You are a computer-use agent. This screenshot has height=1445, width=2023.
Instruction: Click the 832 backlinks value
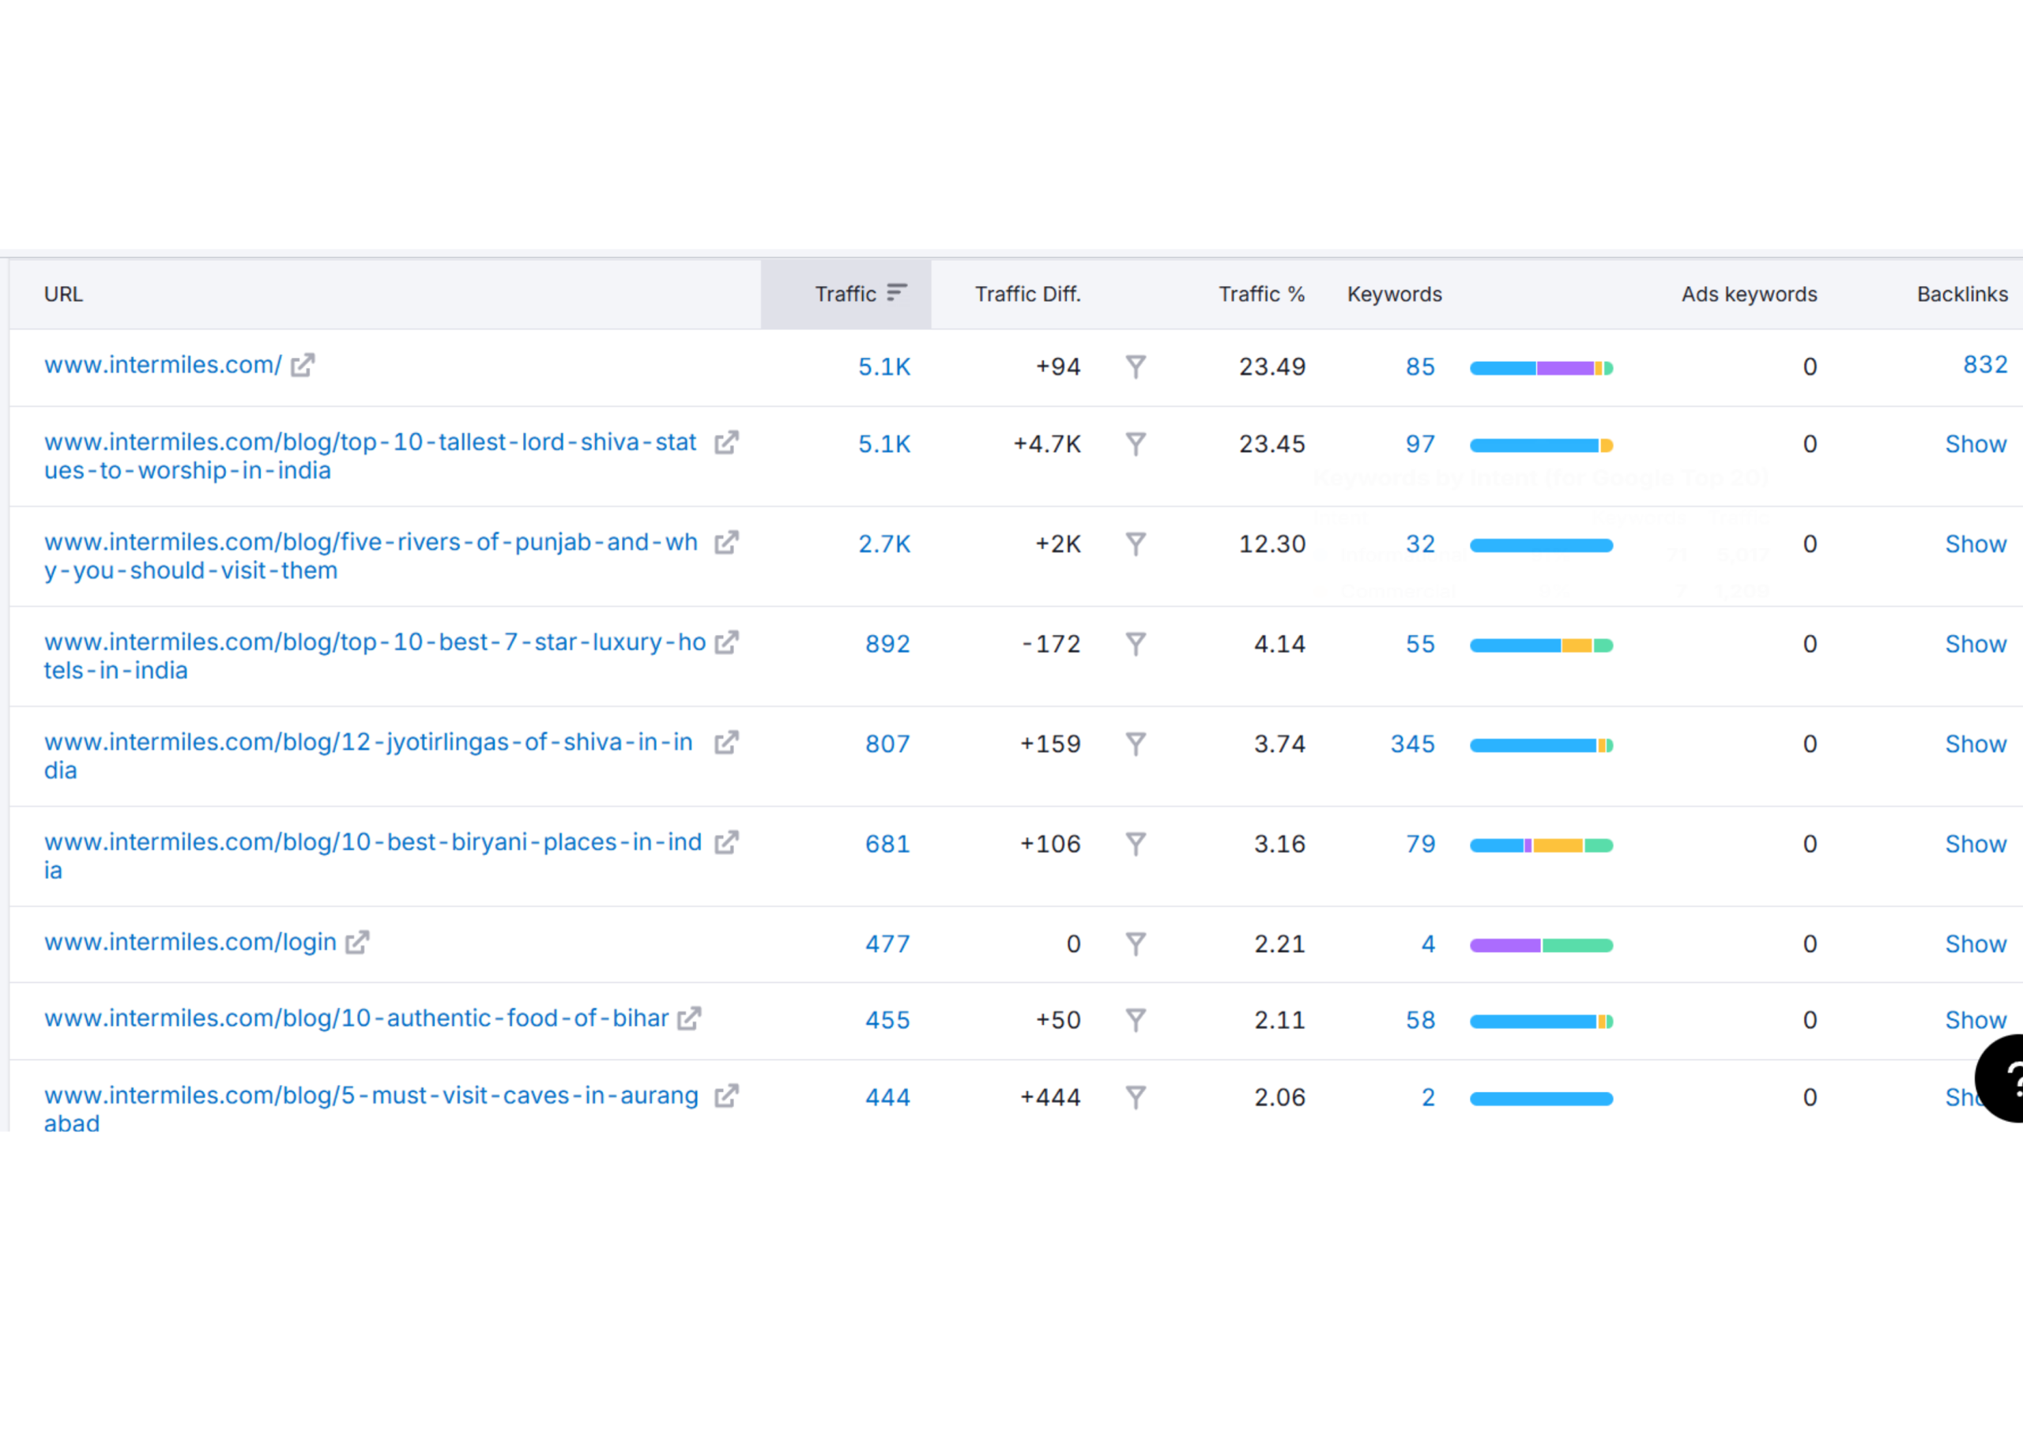tap(1986, 365)
